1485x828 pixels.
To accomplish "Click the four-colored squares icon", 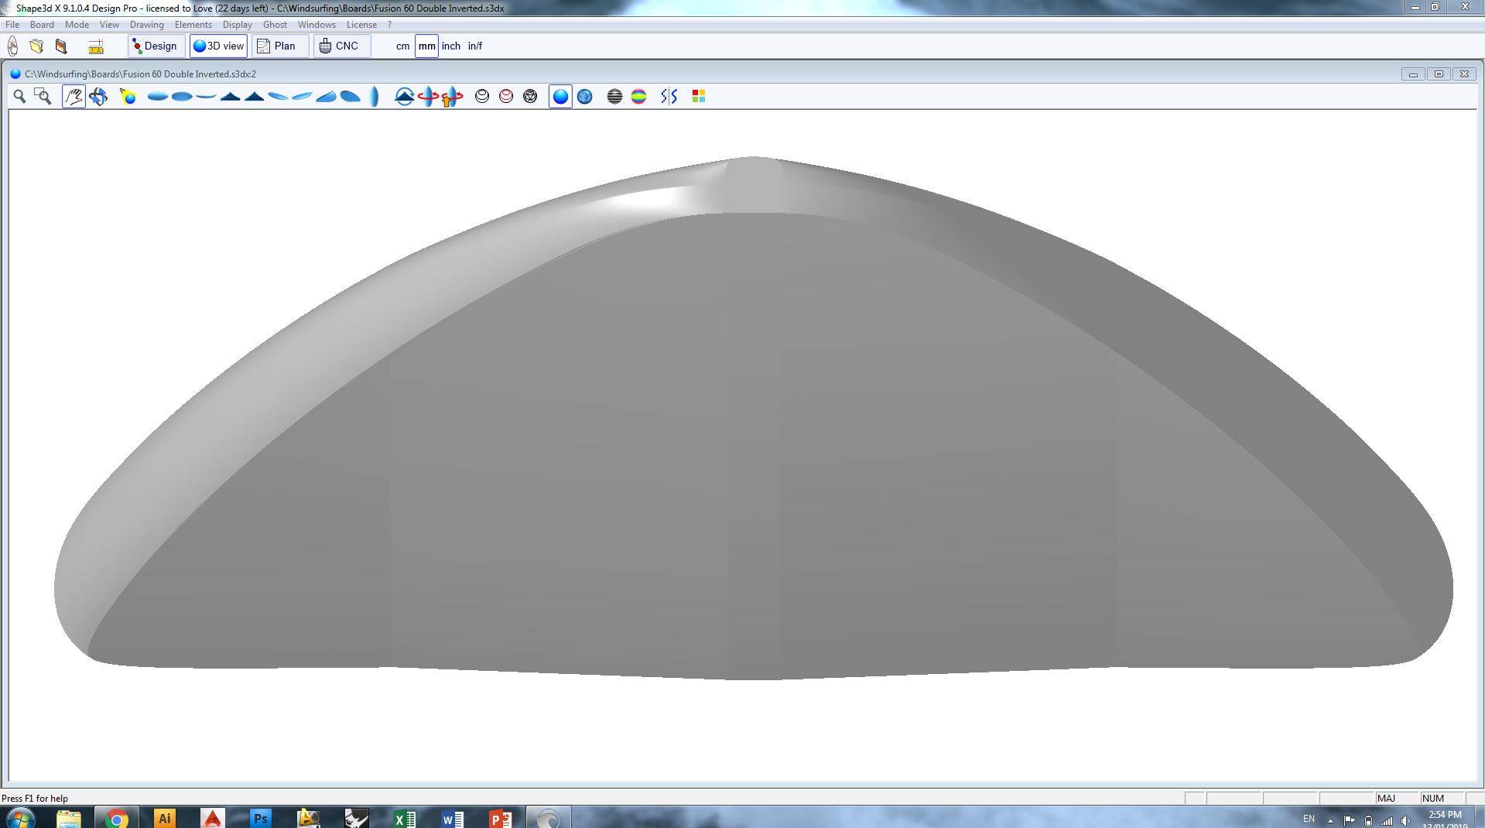I will [x=698, y=97].
